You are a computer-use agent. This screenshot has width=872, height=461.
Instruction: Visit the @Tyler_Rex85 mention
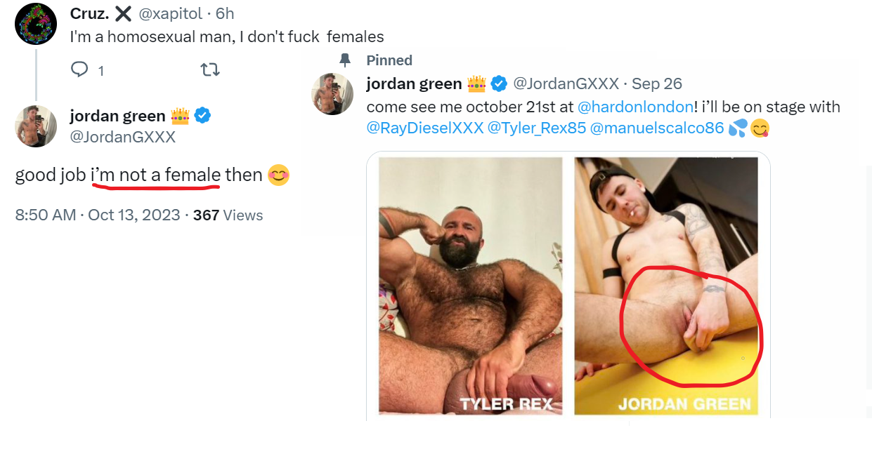click(x=537, y=128)
